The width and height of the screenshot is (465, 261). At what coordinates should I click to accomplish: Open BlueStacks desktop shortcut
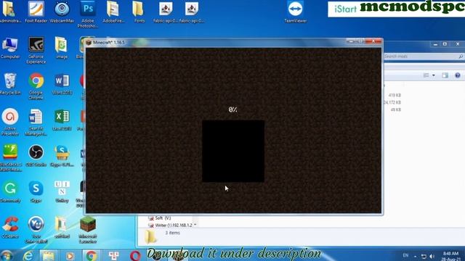10,158
